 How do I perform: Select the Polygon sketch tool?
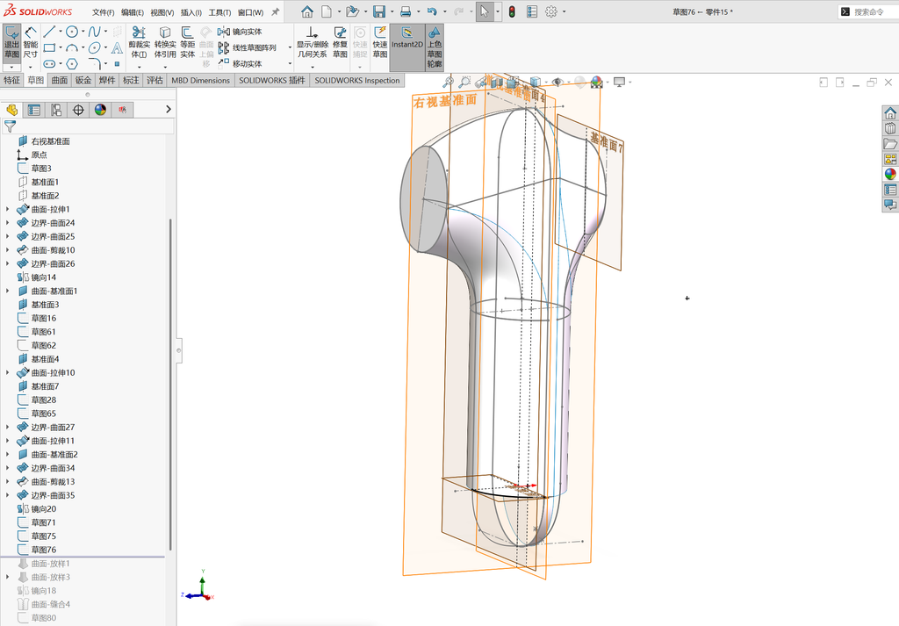(x=72, y=63)
